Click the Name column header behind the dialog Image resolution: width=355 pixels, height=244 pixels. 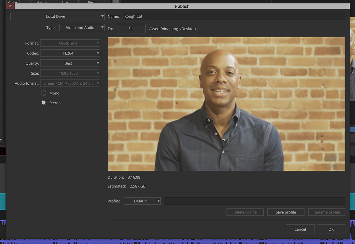(41, 2)
